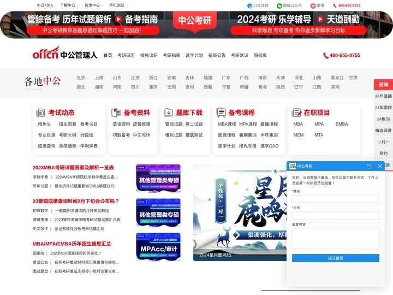Click the 考试动态 section icon
The height and width of the screenshot is (295, 393).
40,113
